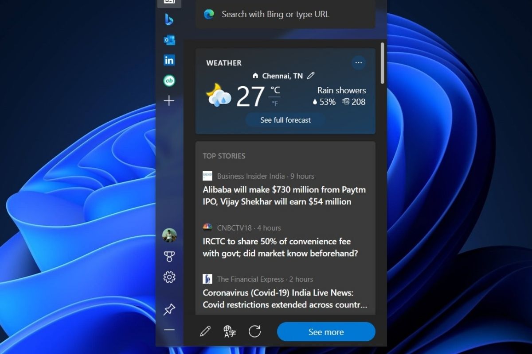
Task: Click the Rain showers condition text
Action: pos(341,90)
